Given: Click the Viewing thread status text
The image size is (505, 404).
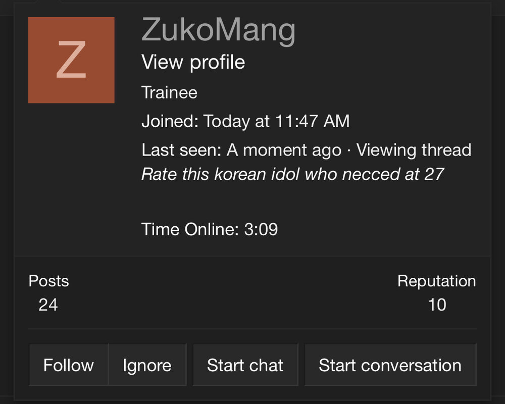Looking at the screenshot, I should point(414,150).
